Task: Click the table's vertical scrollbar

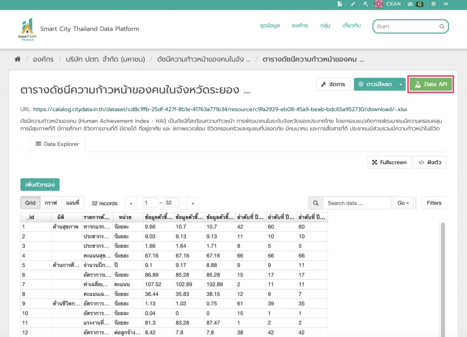Action: point(443,273)
